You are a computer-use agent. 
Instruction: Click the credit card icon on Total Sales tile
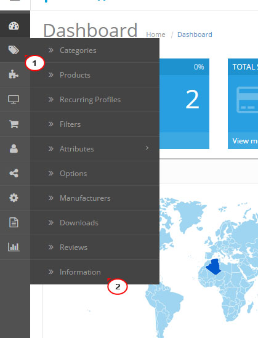247,100
